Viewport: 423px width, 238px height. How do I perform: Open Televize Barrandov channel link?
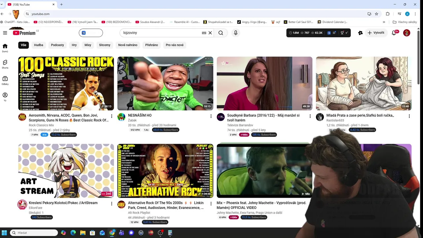(x=240, y=125)
